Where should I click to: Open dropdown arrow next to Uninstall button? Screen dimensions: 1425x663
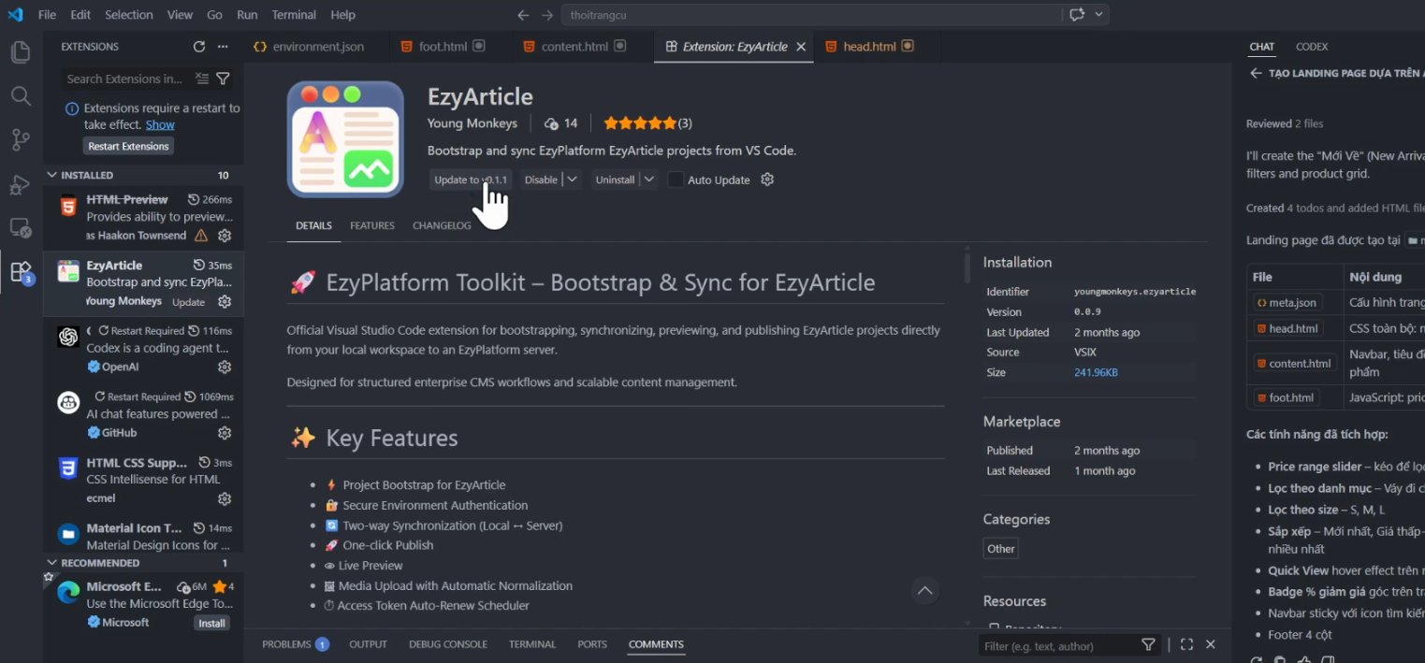(649, 180)
